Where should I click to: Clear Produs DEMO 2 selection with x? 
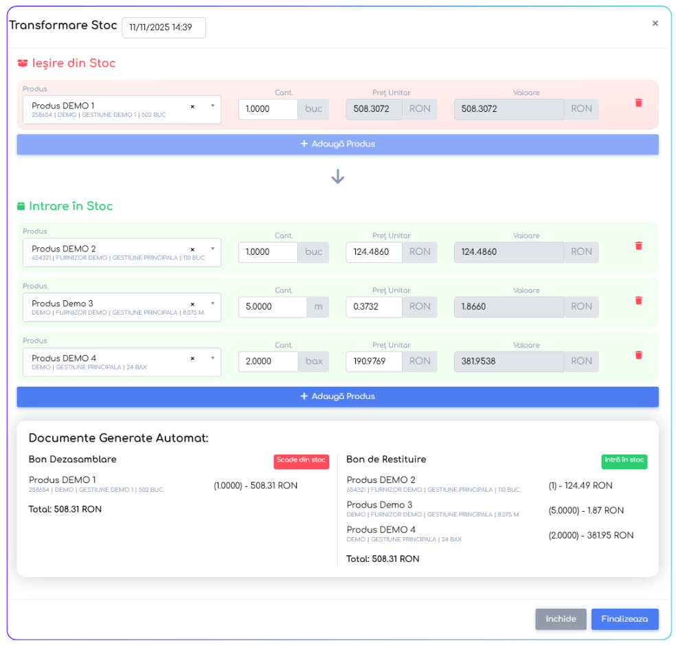click(192, 249)
